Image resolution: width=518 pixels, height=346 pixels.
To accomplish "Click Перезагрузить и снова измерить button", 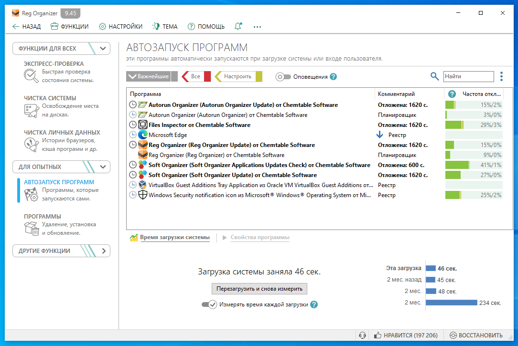I will 259,289.
